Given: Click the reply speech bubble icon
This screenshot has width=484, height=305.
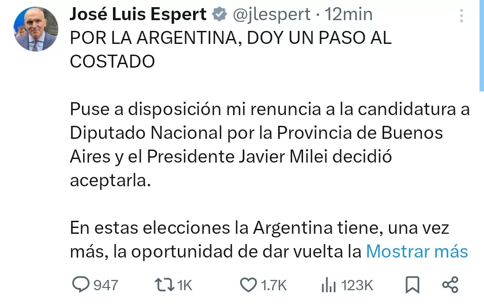Looking at the screenshot, I should click(x=82, y=284).
